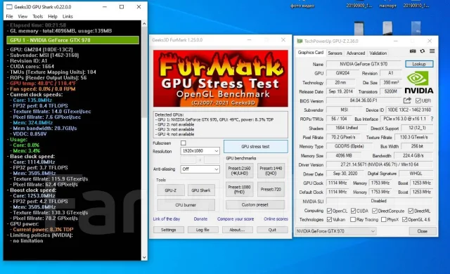450x274 pixels.
Task: Run Preset:2160 (4K/UHD) benchmark
Action: tap(239, 171)
